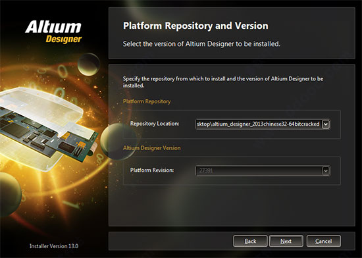Click the Installer Version 13.0 label
This screenshot has height=258, width=362.
pyautogui.click(x=54, y=246)
